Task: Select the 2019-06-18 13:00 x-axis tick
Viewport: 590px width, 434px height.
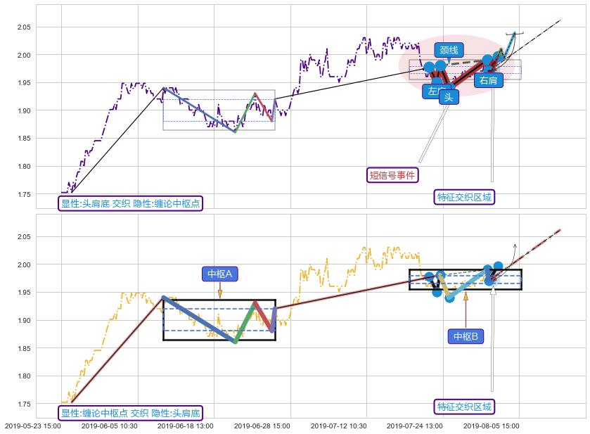Action: click(x=185, y=426)
